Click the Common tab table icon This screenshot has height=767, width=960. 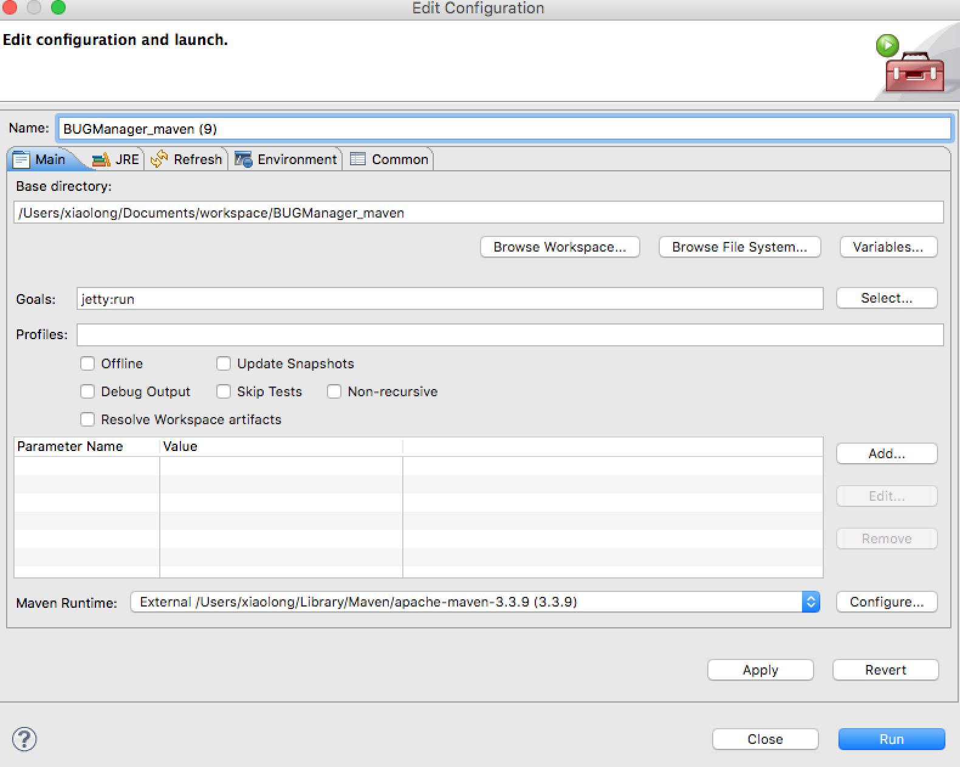click(x=358, y=159)
